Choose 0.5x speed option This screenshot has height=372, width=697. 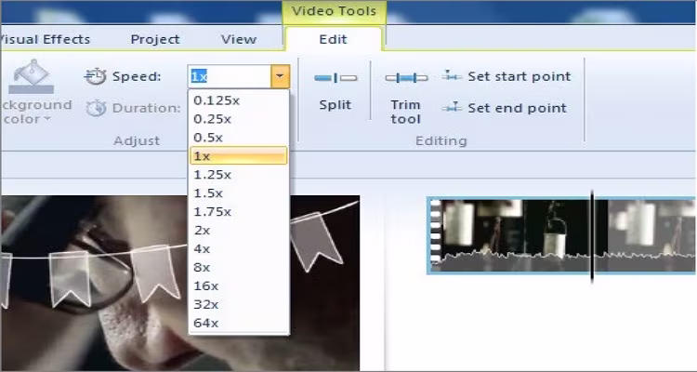pyautogui.click(x=239, y=138)
